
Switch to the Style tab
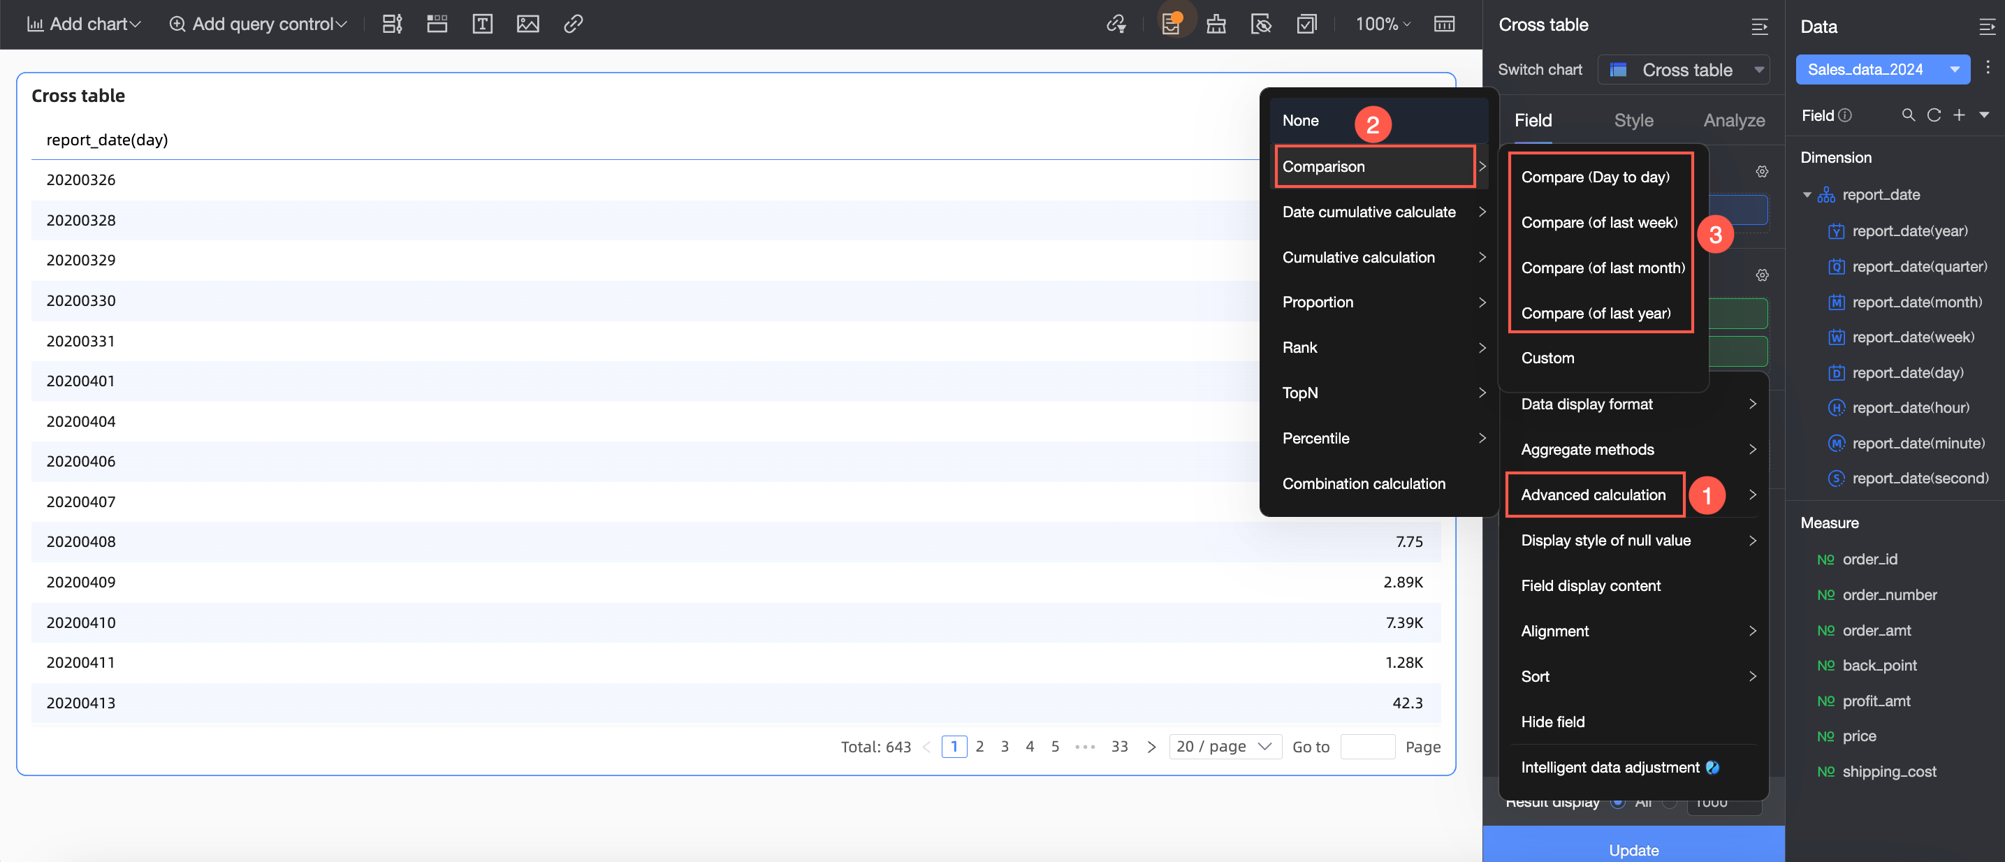(1633, 121)
